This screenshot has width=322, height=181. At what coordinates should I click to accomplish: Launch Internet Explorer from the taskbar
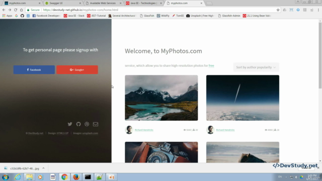click(18, 177)
